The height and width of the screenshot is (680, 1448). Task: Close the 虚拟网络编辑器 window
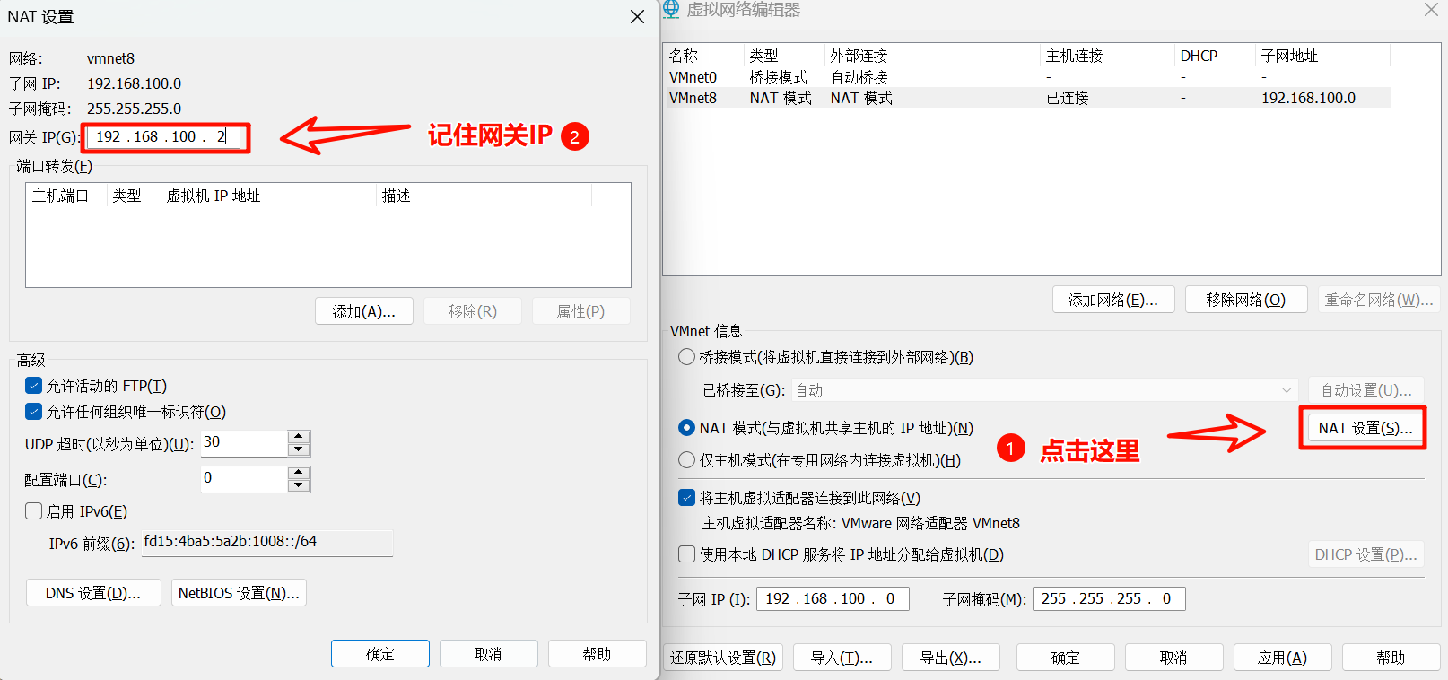[1431, 10]
